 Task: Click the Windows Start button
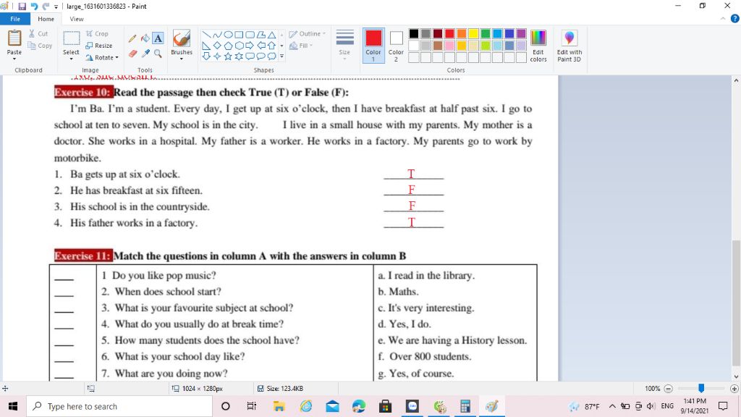13,406
